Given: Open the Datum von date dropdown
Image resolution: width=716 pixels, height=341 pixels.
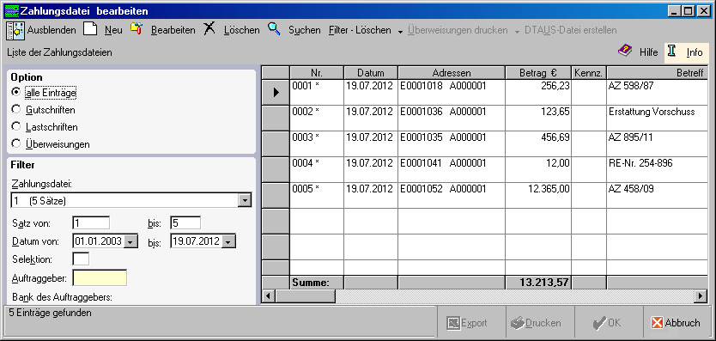Looking at the screenshot, I should point(130,241).
